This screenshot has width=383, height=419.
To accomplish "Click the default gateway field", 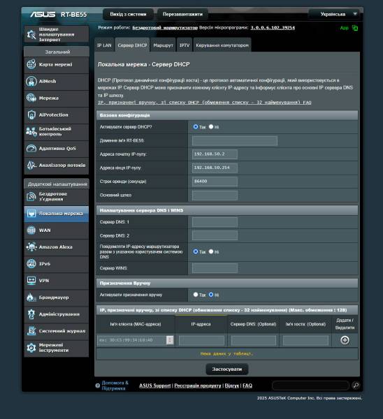I will (x=215, y=195).
